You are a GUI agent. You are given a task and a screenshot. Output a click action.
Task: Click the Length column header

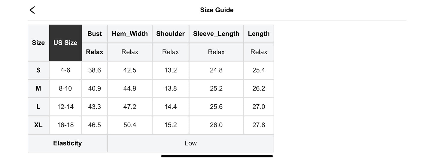tap(259, 34)
